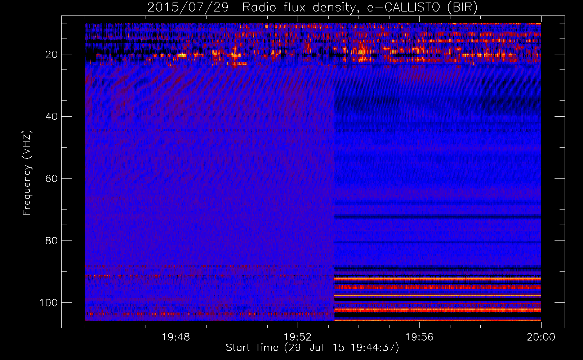This screenshot has height=360, width=583.
Task: Click the 19:52 time tick label
Action: (298, 337)
